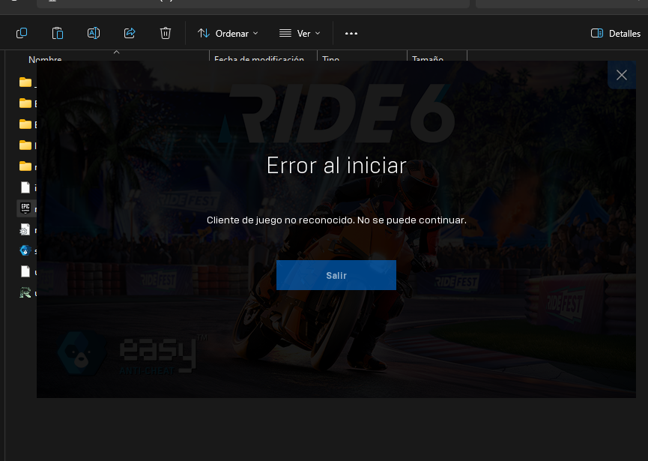
Task: Select the green R application icon file
Action: pyautogui.click(x=25, y=293)
